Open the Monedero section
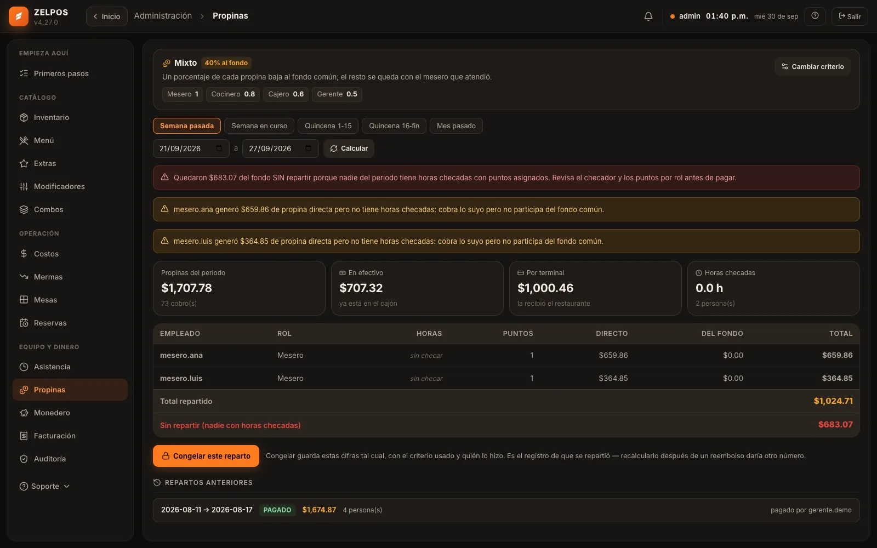 pos(70,413)
